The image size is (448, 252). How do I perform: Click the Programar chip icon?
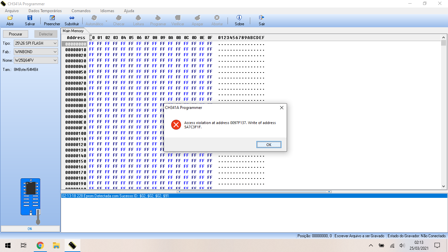158,18
